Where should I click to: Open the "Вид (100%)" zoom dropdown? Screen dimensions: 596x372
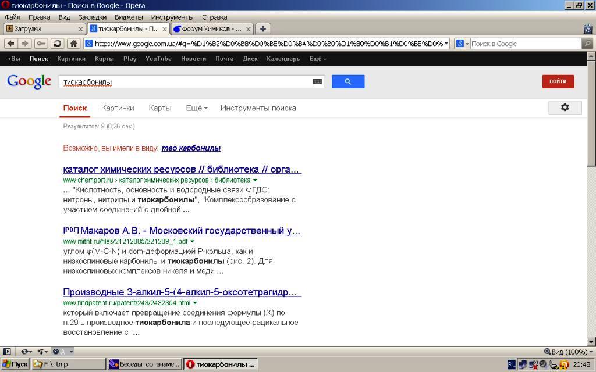569,352
